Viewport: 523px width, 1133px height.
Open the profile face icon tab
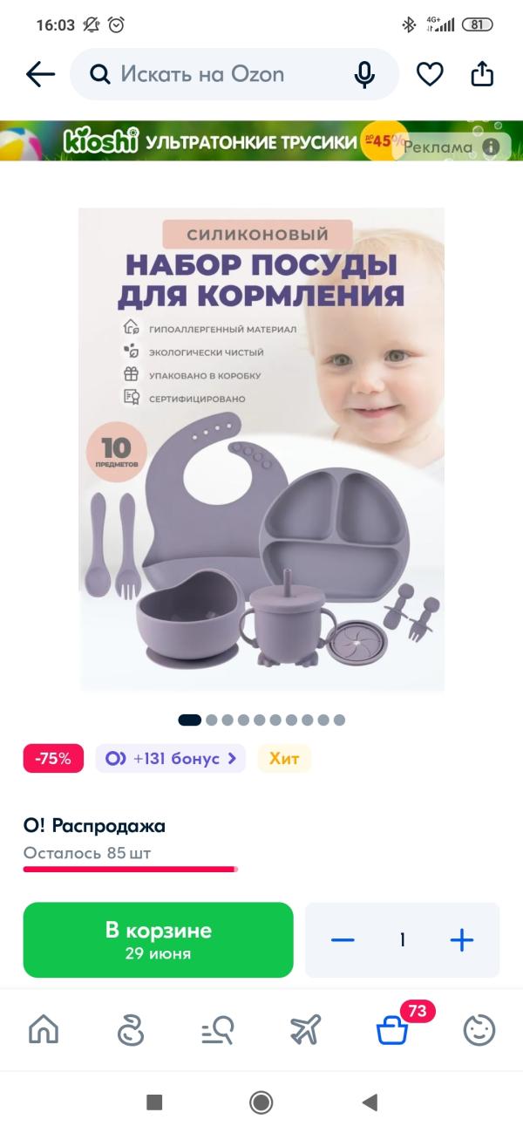click(479, 1030)
